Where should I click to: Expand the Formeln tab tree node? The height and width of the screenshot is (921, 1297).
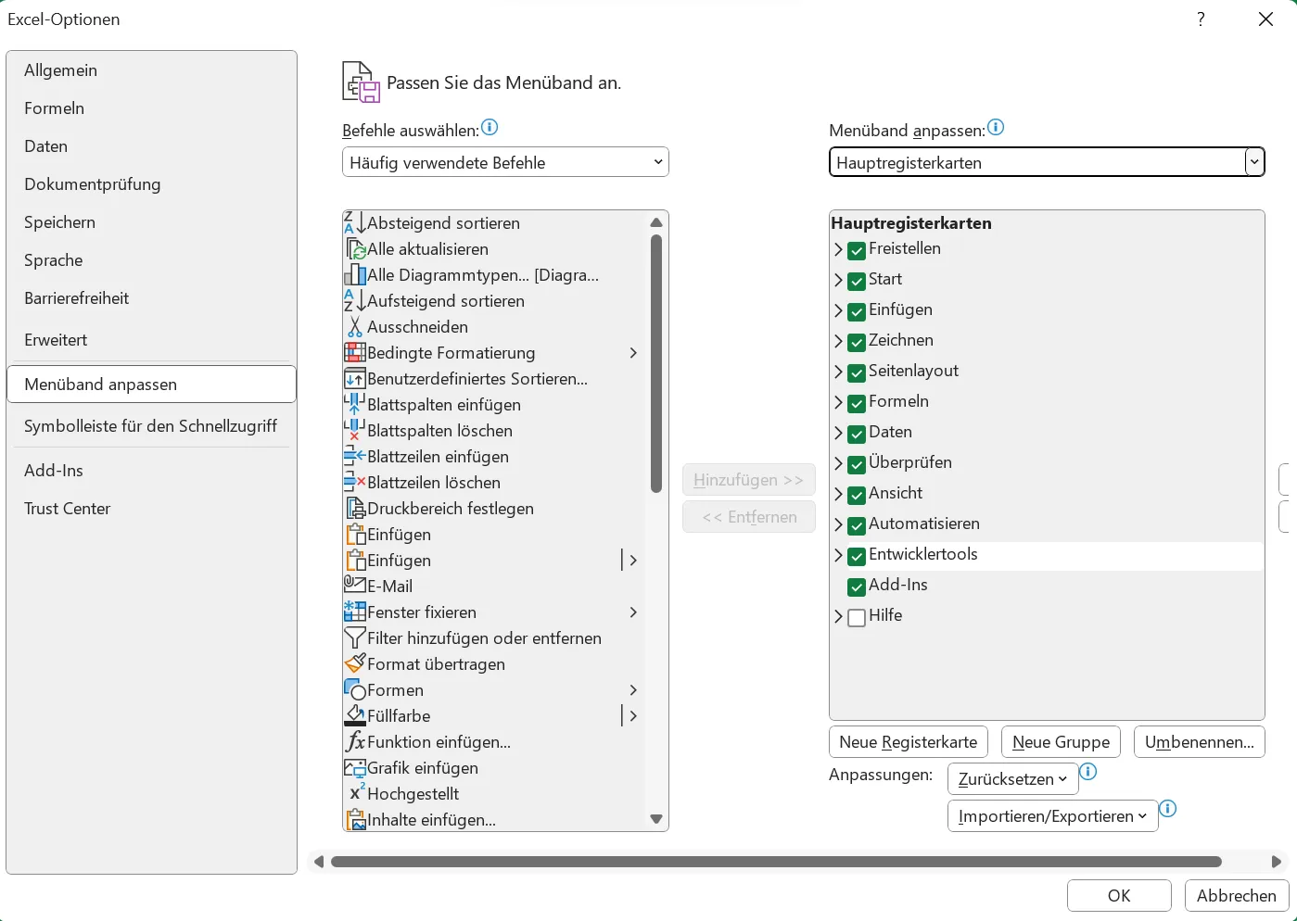point(838,402)
